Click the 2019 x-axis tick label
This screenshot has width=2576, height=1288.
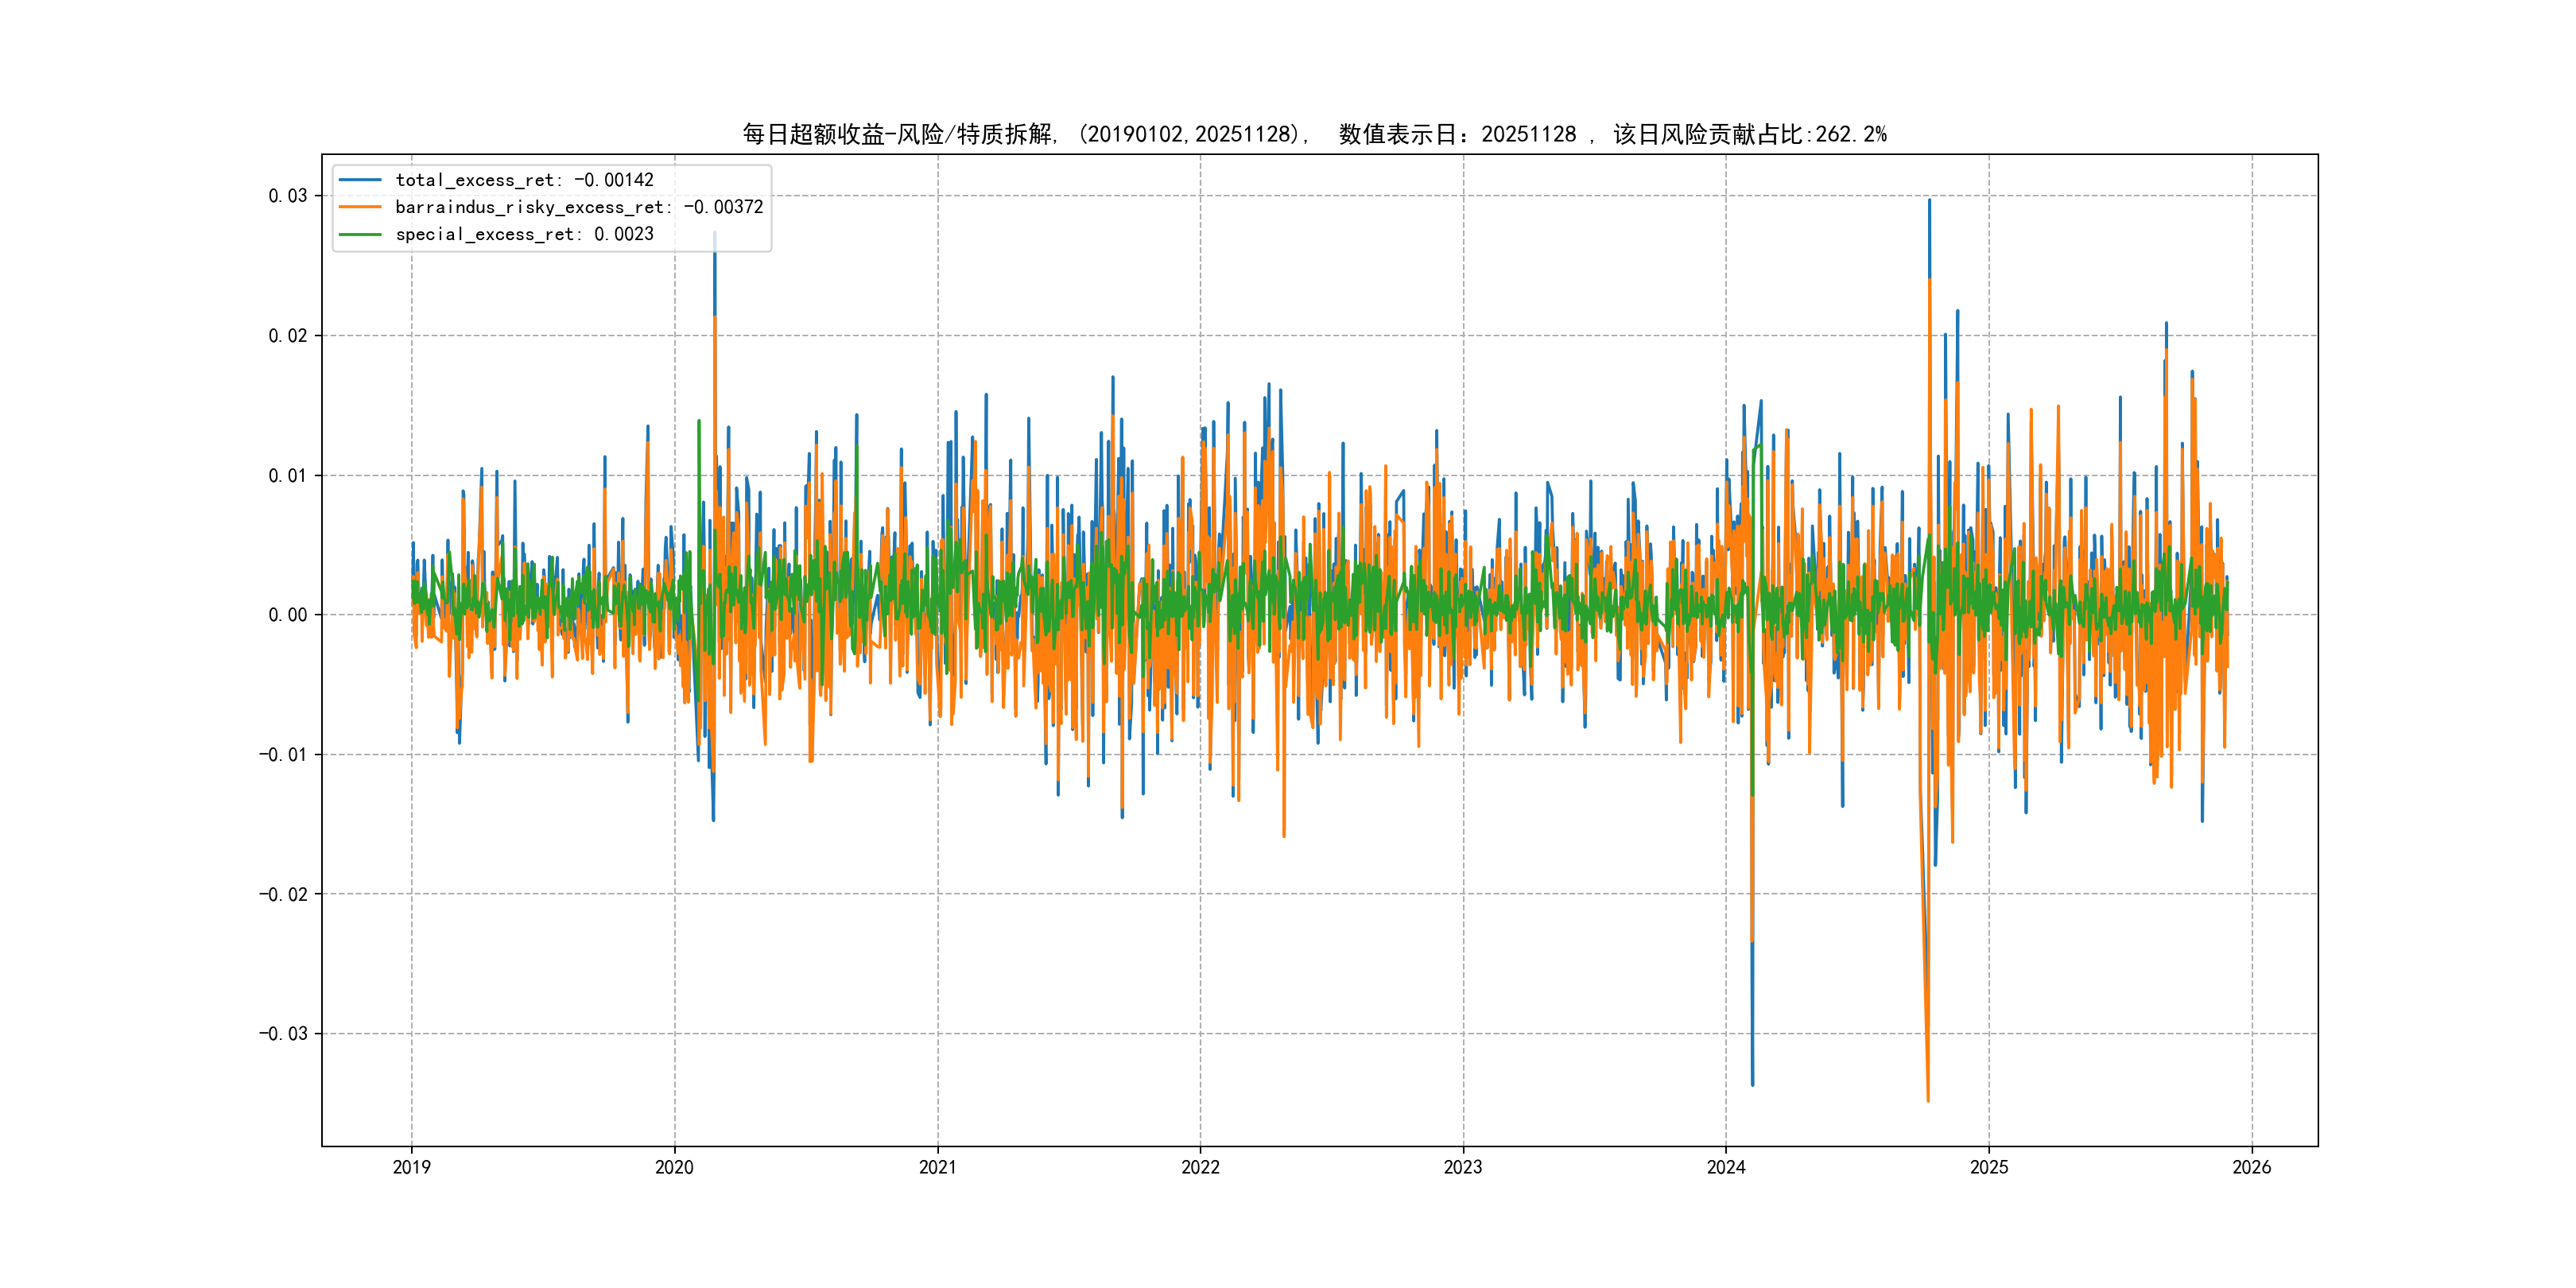[x=411, y=1167]
